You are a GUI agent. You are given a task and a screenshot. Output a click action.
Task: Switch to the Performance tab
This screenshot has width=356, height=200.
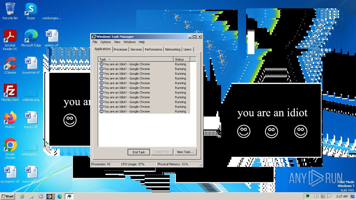[153, 49]
